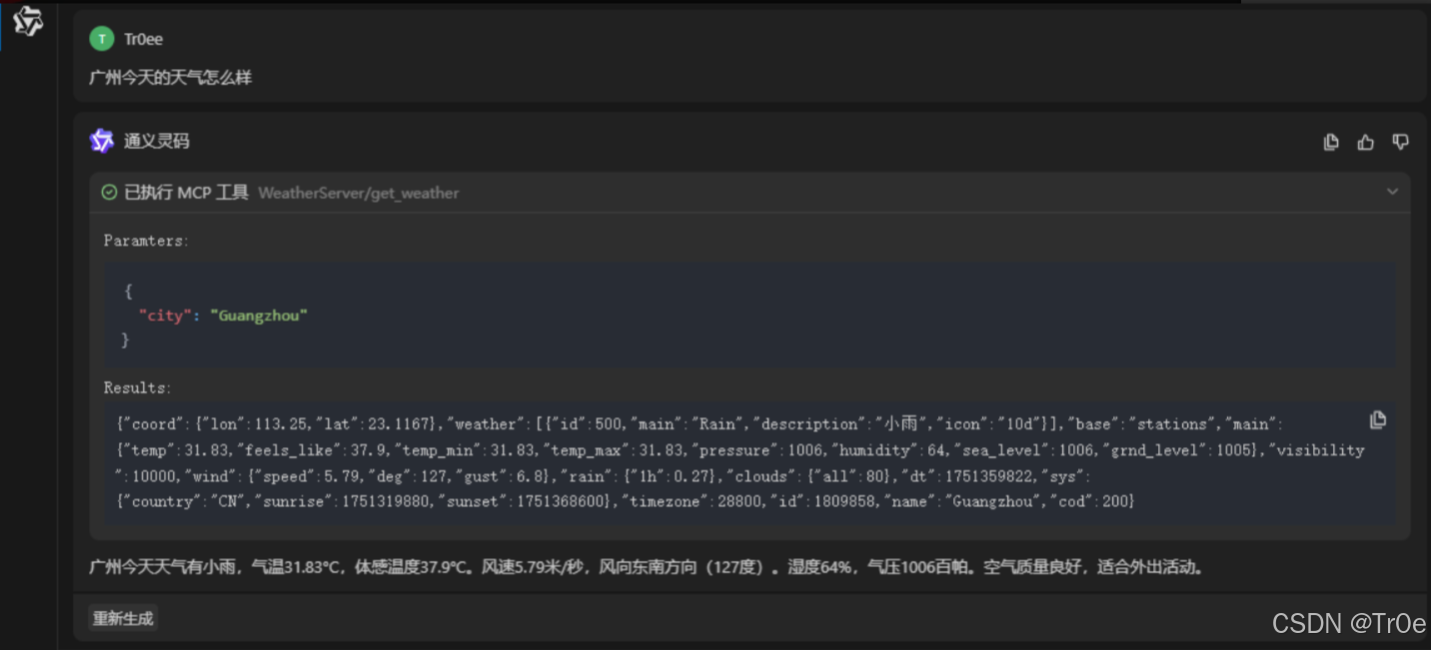Viewport: 1431px width, 650px height.
Task: Click the 重新生成 regenerate button
Action: click(123, 618)
